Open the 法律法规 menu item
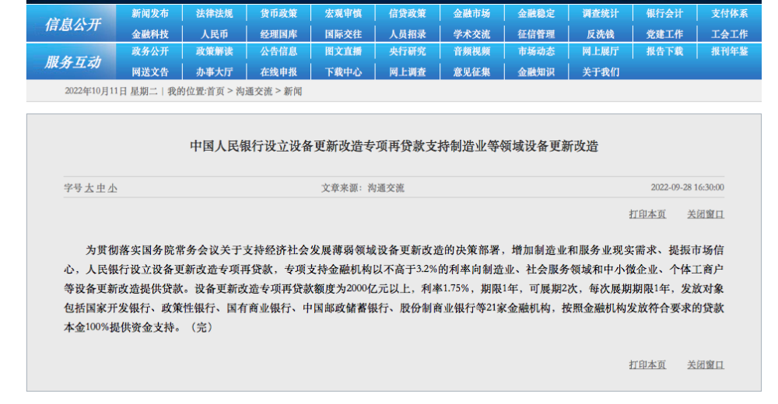This screenshot has height=404, width=778. [214, 13]
